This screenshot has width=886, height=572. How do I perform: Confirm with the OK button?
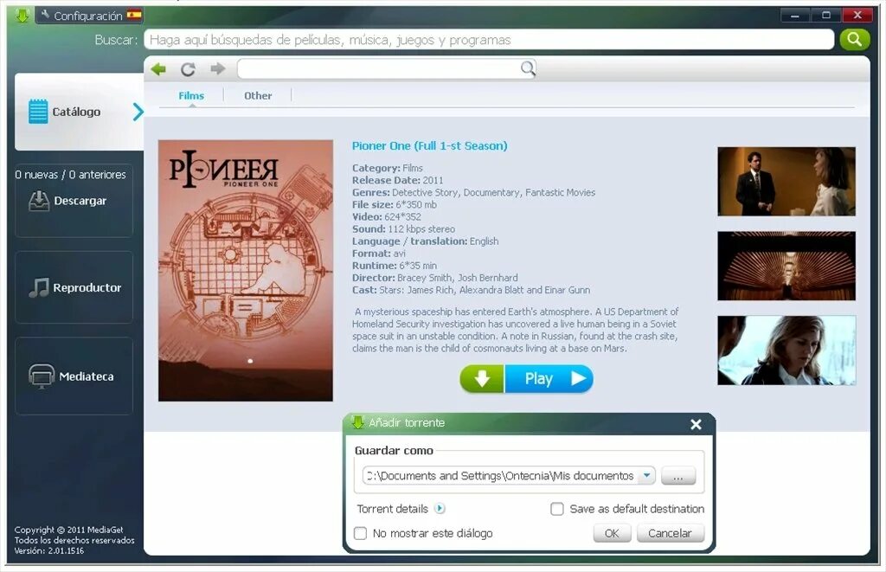pyautogui.click(x=612, y=533)
